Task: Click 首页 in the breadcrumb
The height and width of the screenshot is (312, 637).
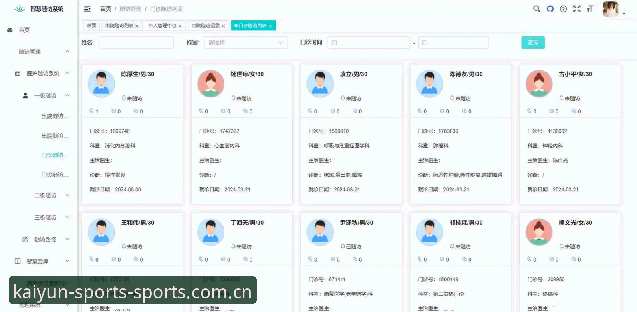Action: click(105, 9)
